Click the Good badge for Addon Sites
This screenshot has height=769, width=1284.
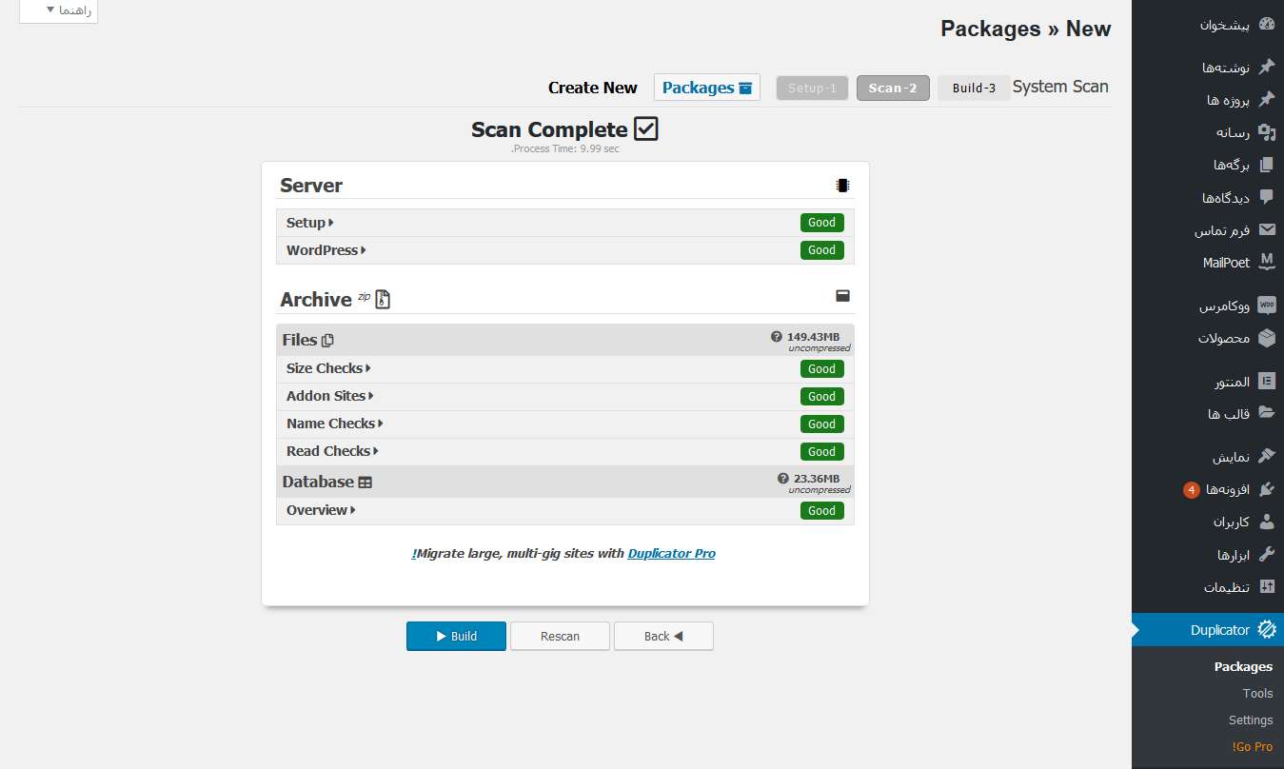click(821, 397)
